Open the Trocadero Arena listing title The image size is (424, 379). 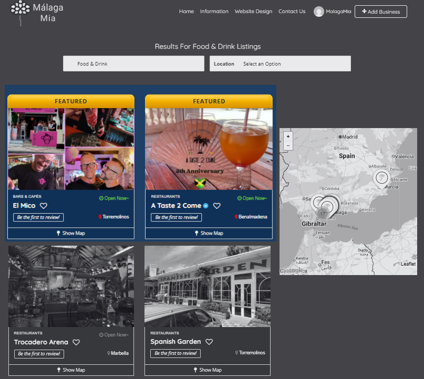(x=41, y=342)
